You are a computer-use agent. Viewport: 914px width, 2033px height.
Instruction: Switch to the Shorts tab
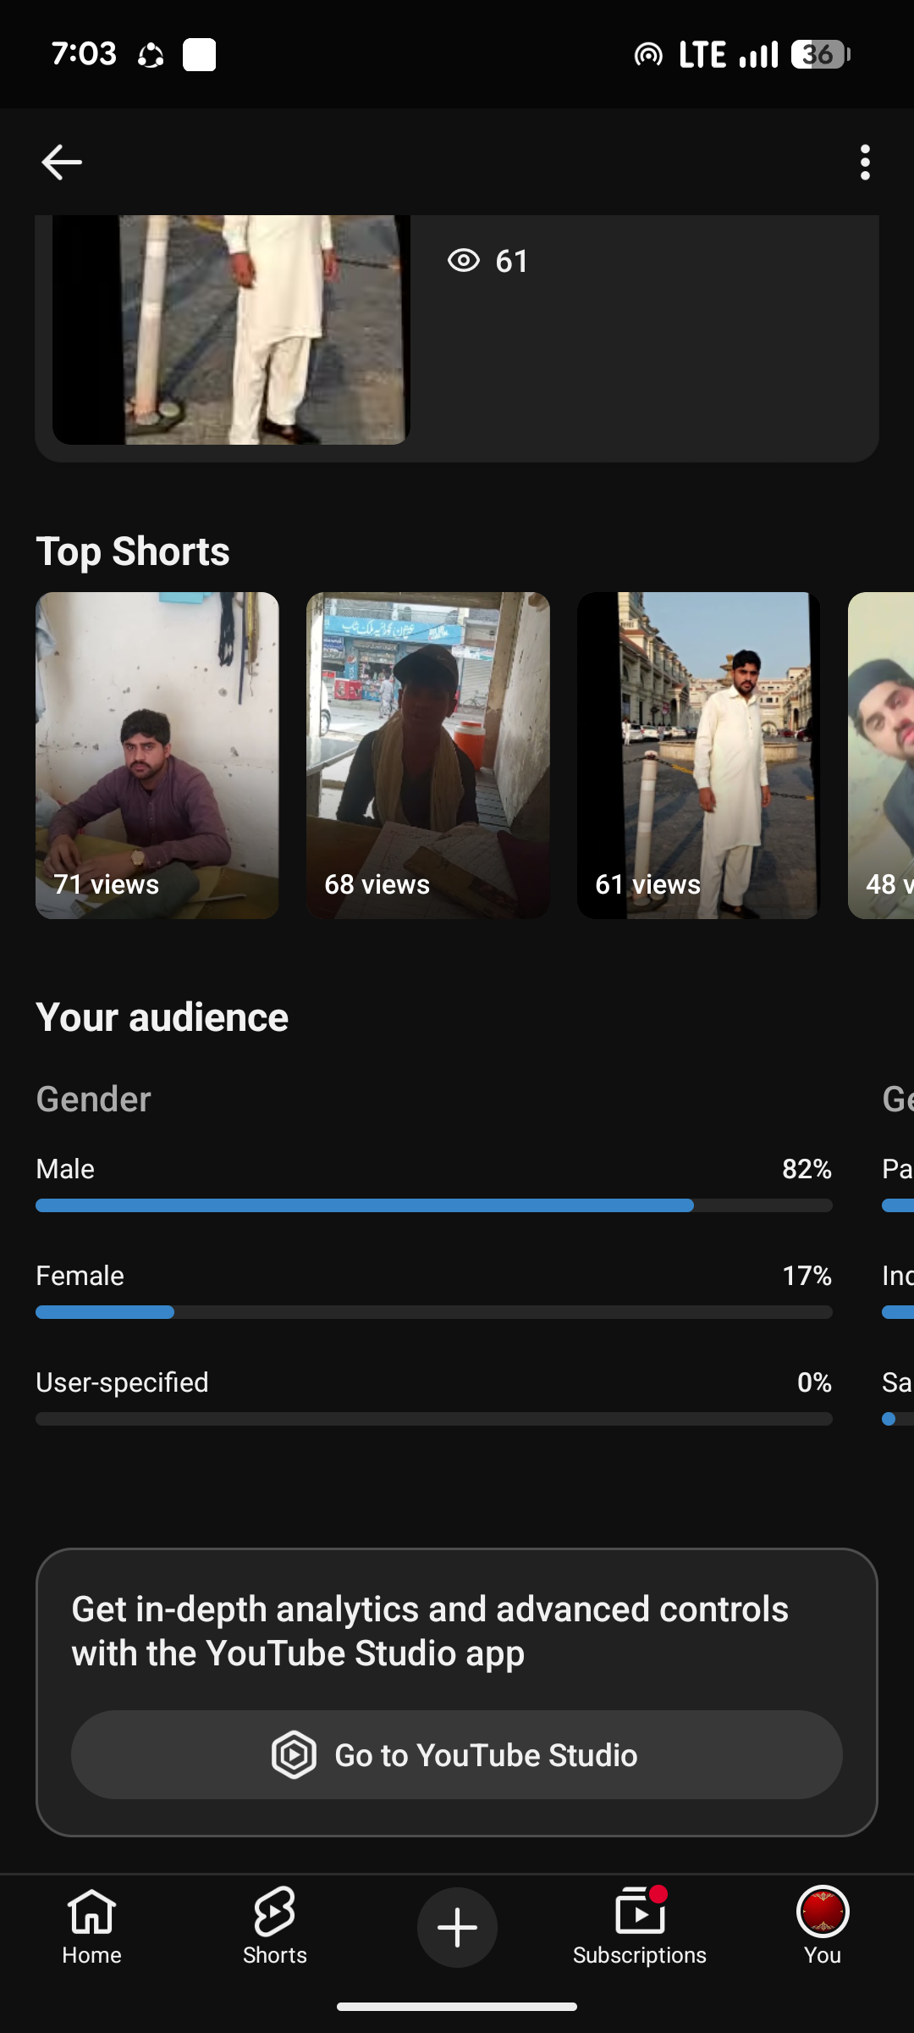click(x=274, y=1925)
